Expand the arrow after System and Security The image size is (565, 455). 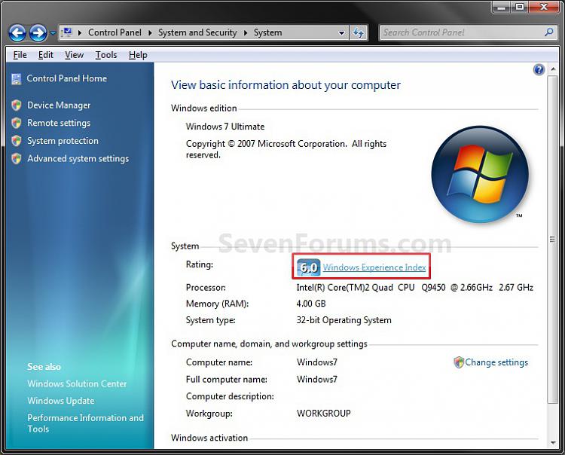point(246,33)
